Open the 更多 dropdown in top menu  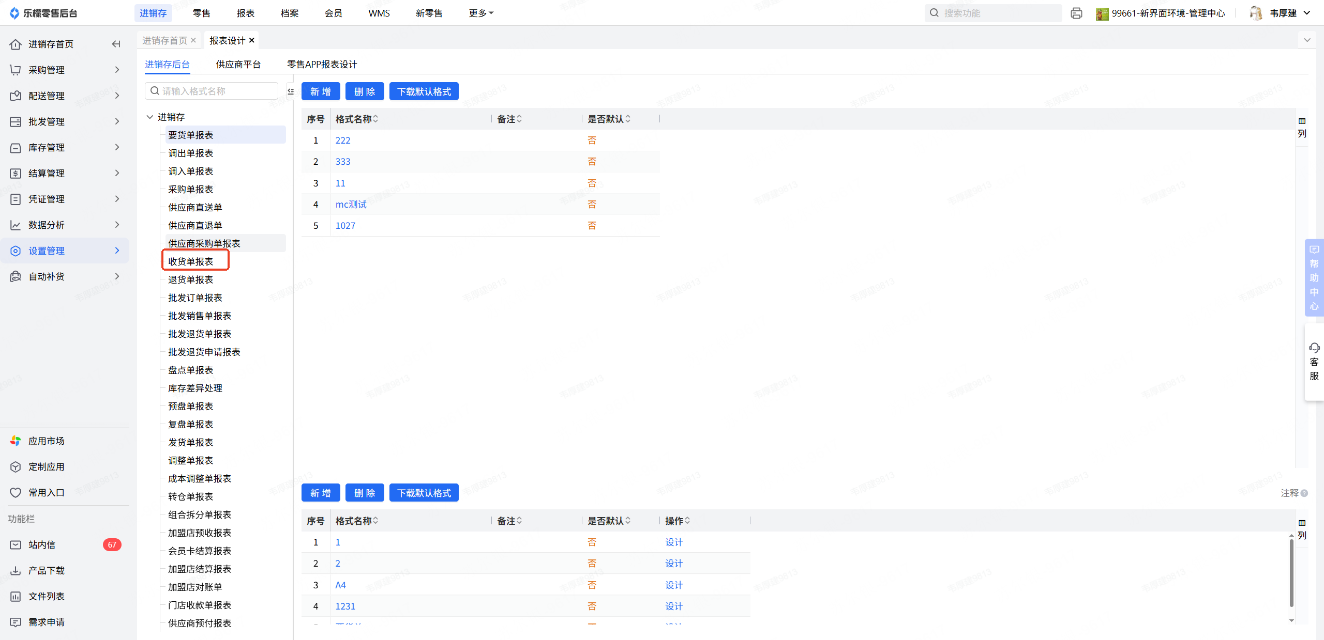[481, 13]
